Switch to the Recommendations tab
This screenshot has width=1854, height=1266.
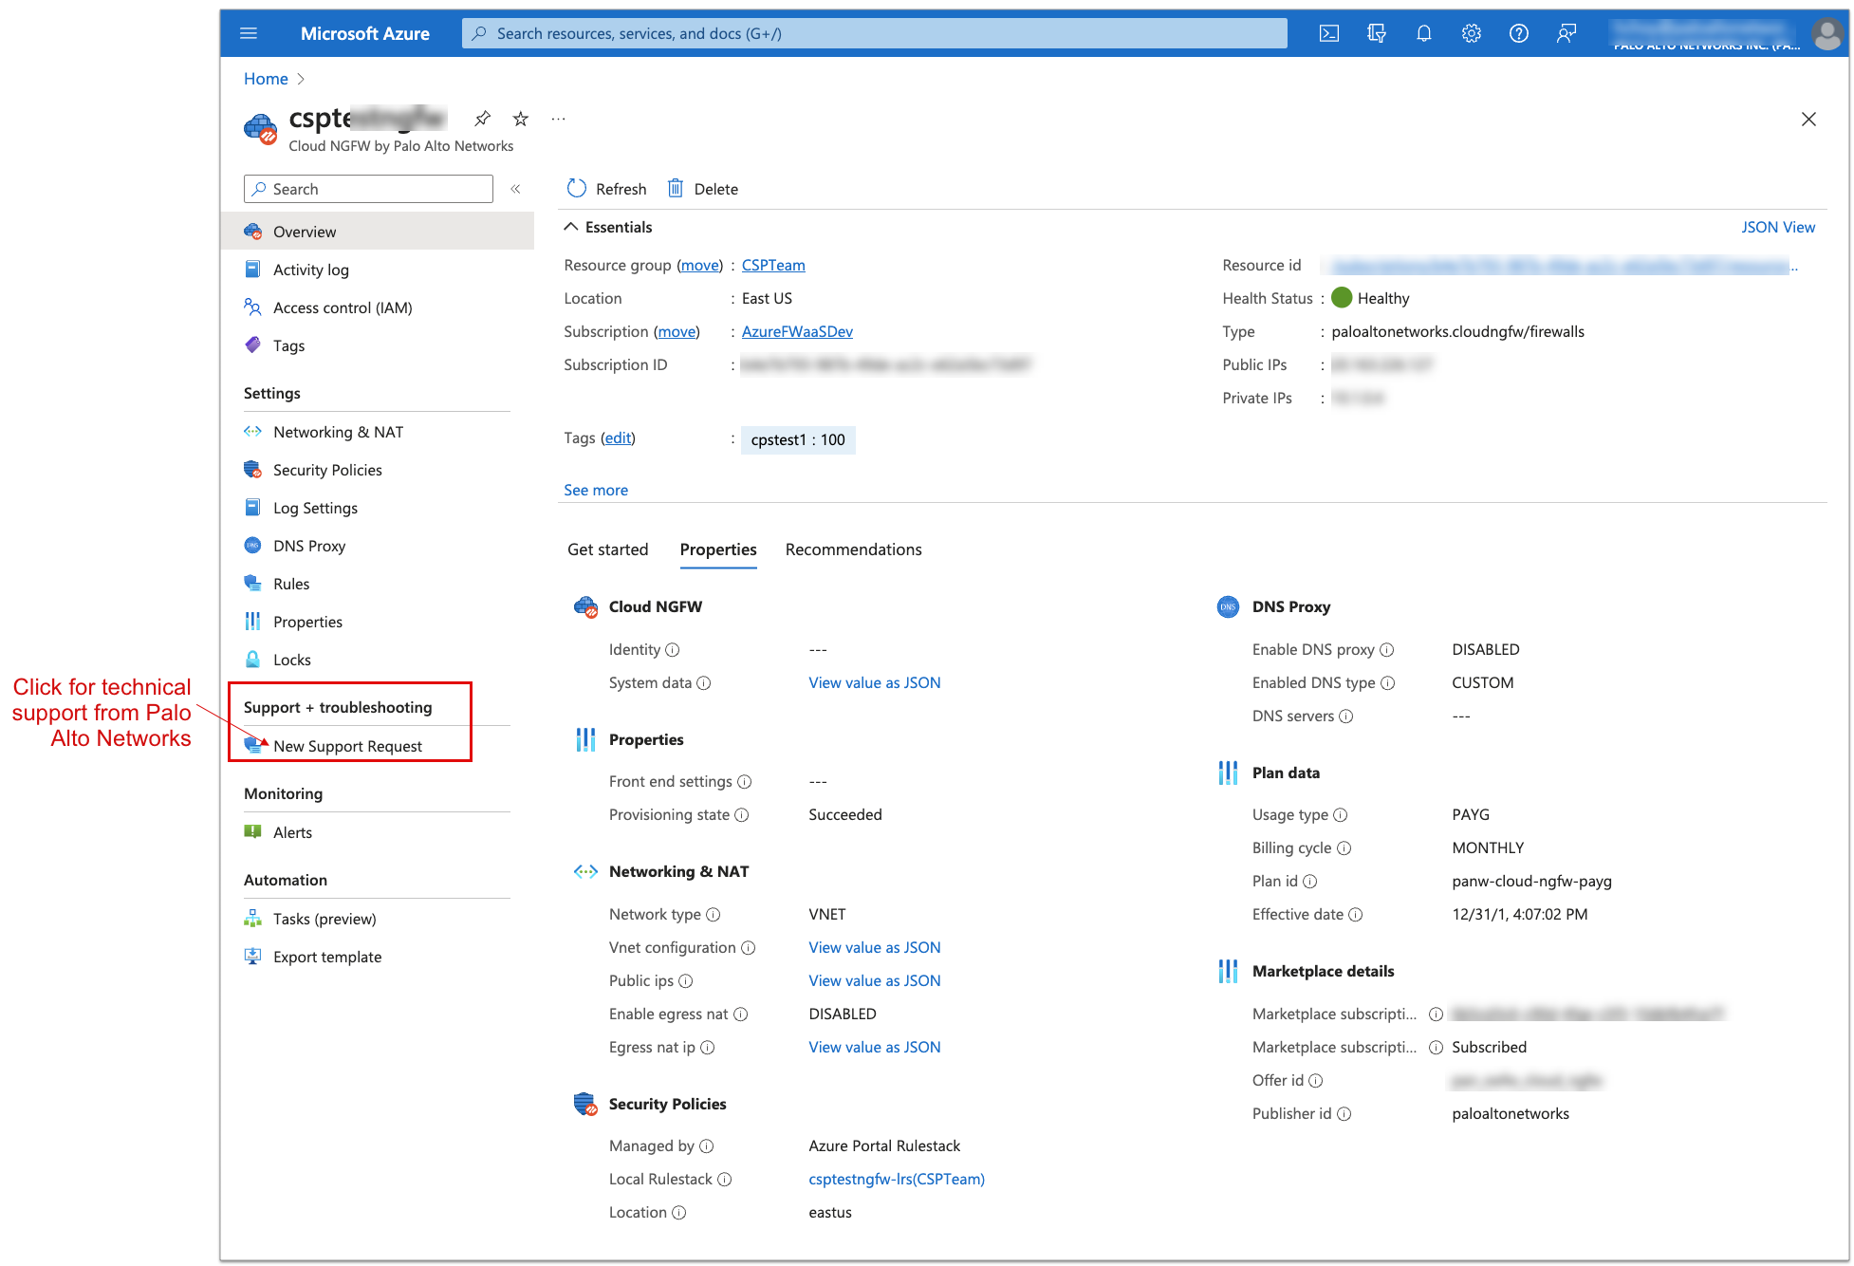click(x=853, y=549)
